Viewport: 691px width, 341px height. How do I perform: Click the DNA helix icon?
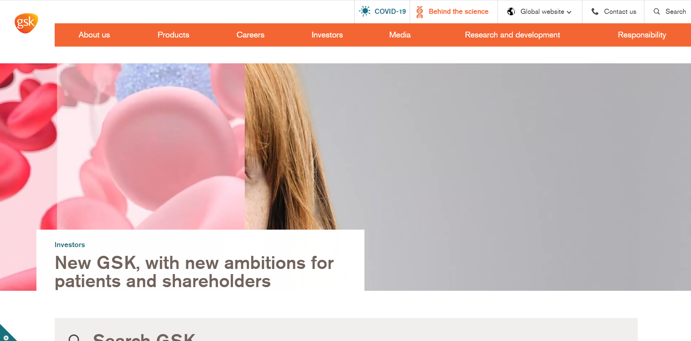click(419, 12)
